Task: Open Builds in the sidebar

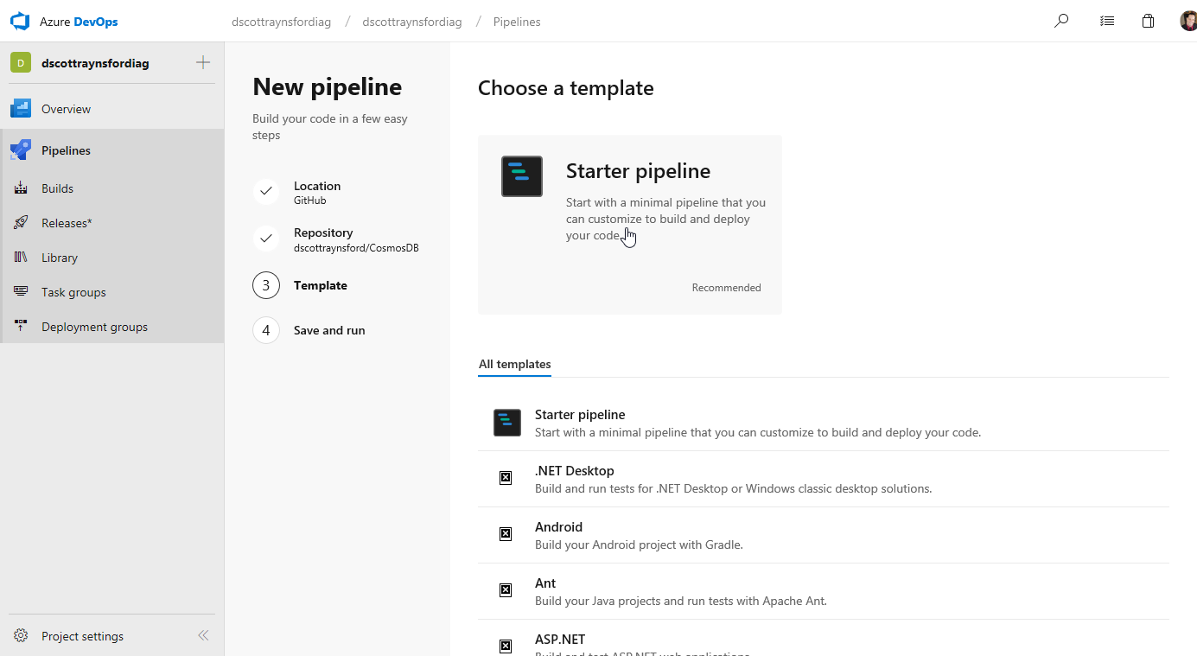Action: pyautogui.click(x=57, y=188)
